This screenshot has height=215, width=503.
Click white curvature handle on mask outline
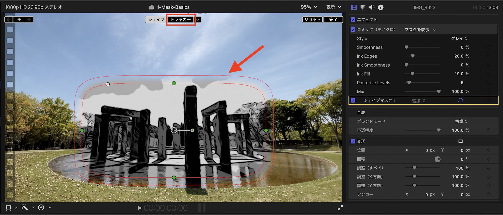pyautogui.click(x=108, y=84)
